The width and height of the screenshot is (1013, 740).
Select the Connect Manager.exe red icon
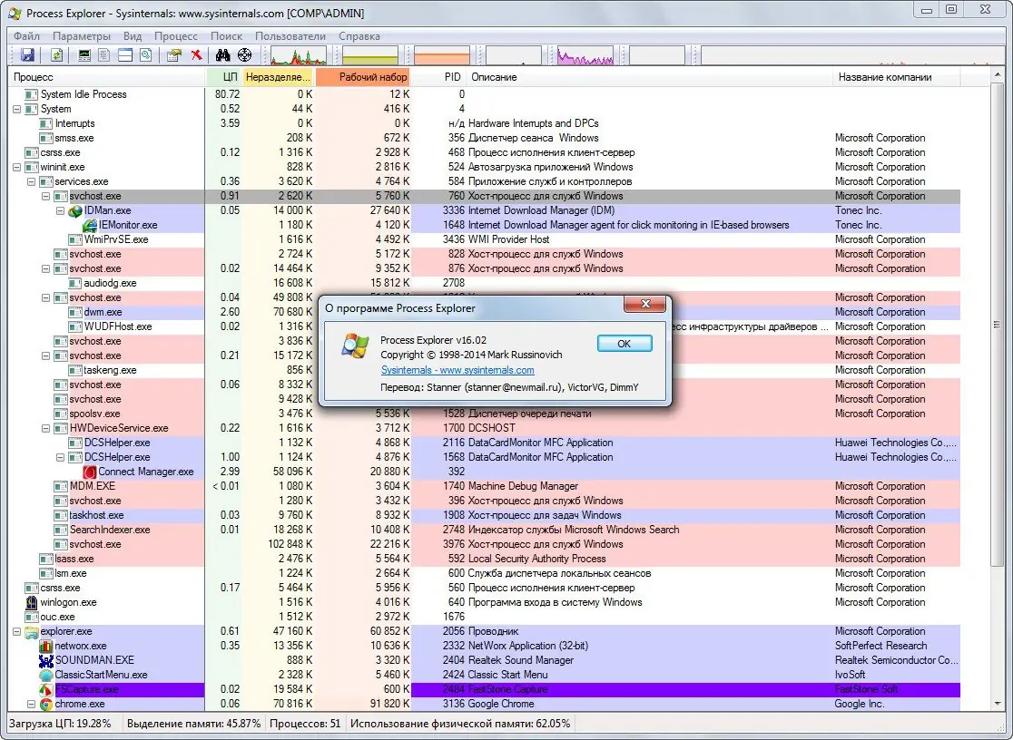(x=90, y=472)
